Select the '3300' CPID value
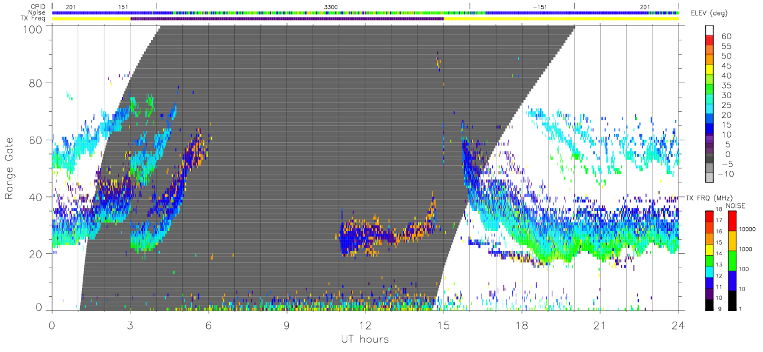The width and height of the screenshot is (763, 352). pos(331,6)
